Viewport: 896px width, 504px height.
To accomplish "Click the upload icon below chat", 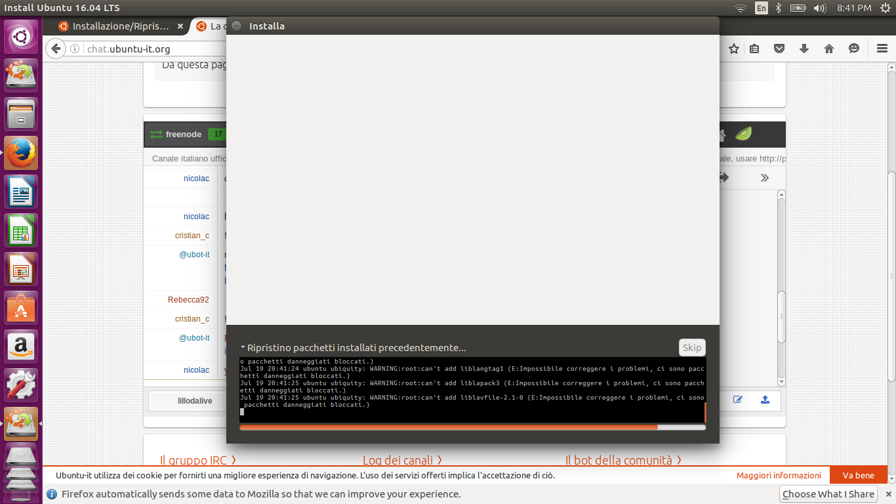I will click(x=765, y=400).
